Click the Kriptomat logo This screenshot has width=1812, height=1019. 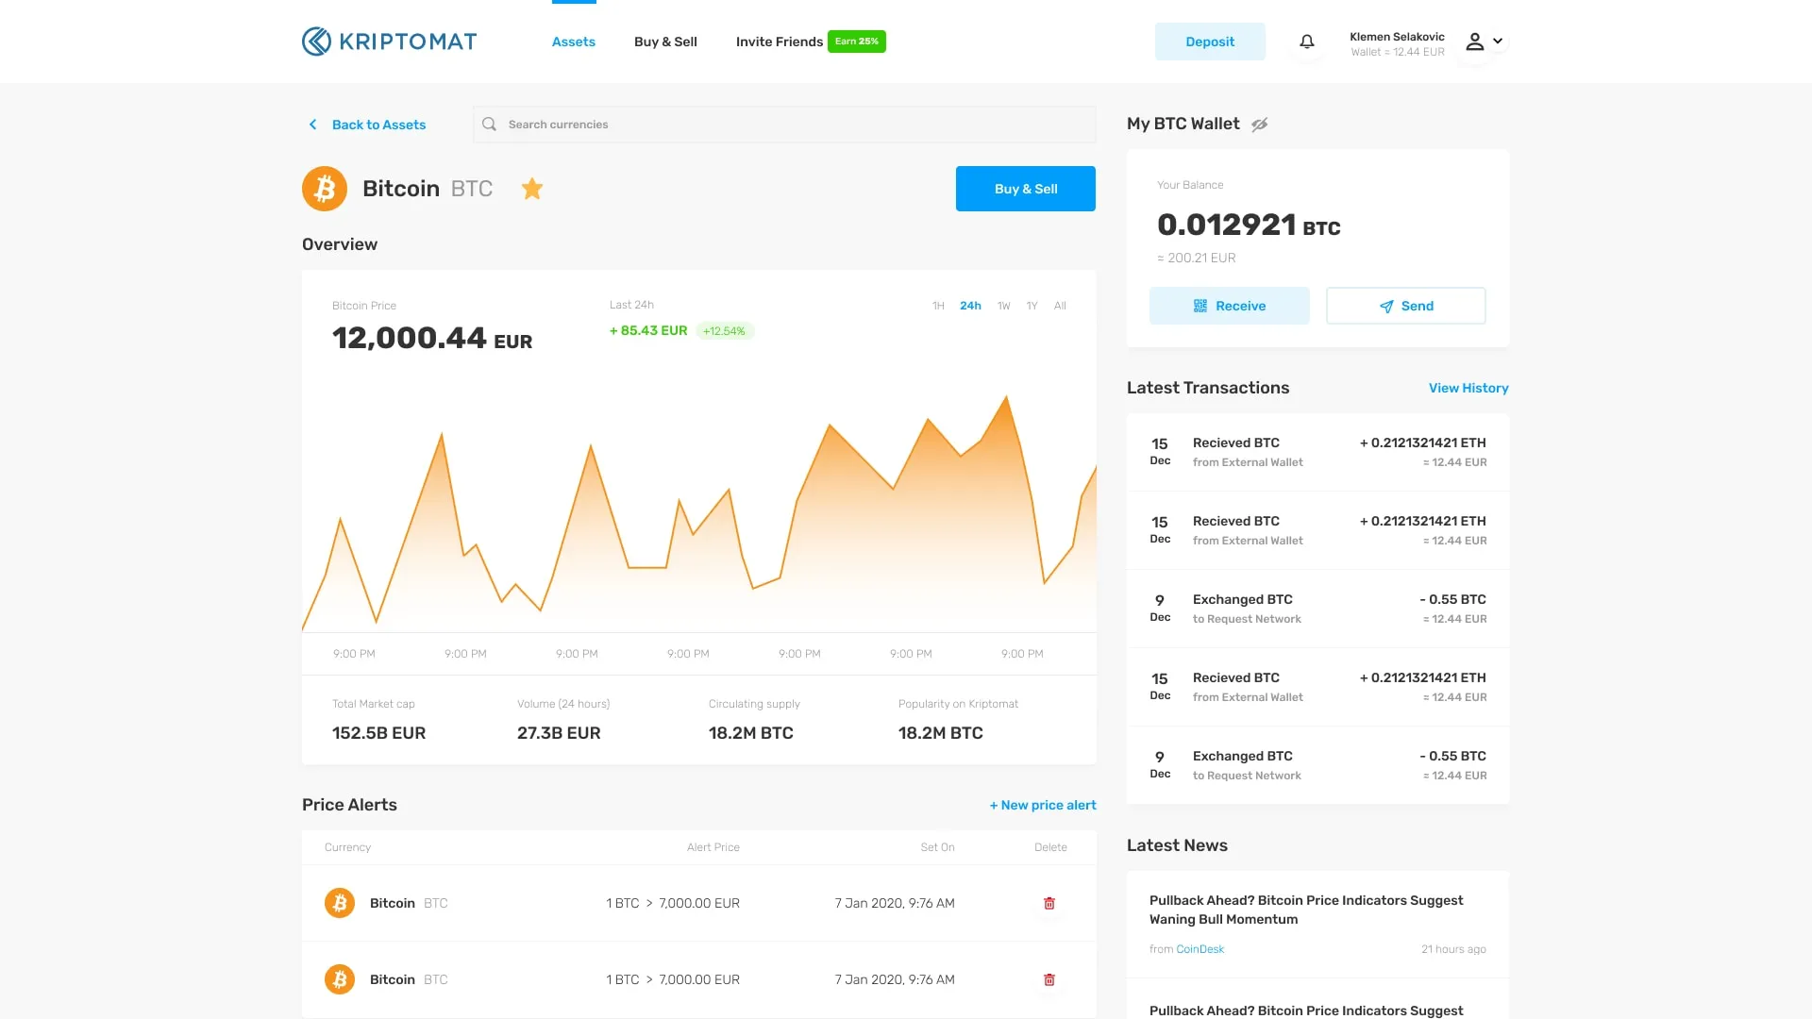tap(389, 42)
